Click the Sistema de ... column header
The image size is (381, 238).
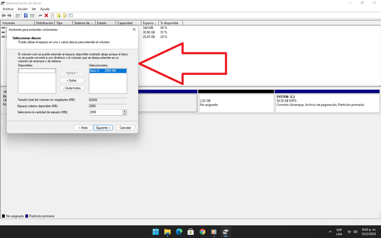(84, 23)
